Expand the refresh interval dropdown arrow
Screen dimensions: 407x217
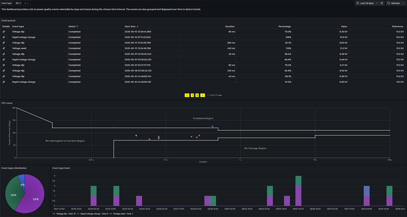pyautogui.click(x=403, y=3)
